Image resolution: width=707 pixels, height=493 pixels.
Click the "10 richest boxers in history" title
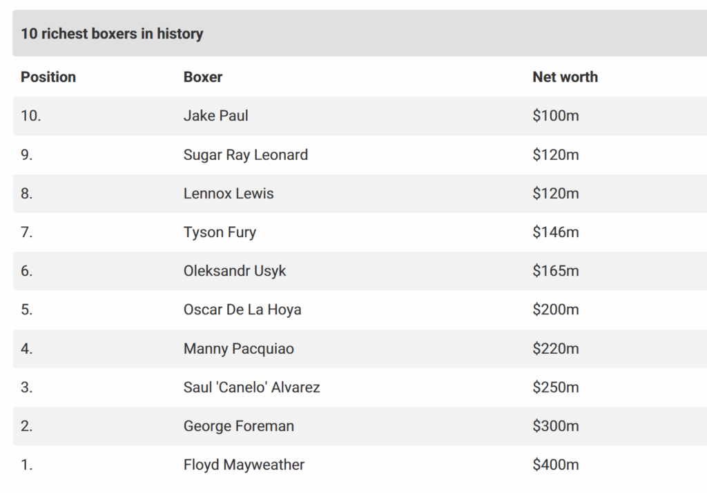point(112,34)
